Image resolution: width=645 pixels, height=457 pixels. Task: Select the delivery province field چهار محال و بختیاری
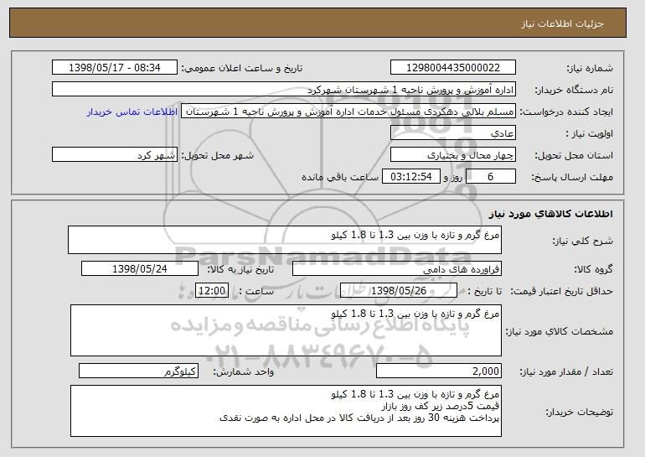tap(453, 155)
